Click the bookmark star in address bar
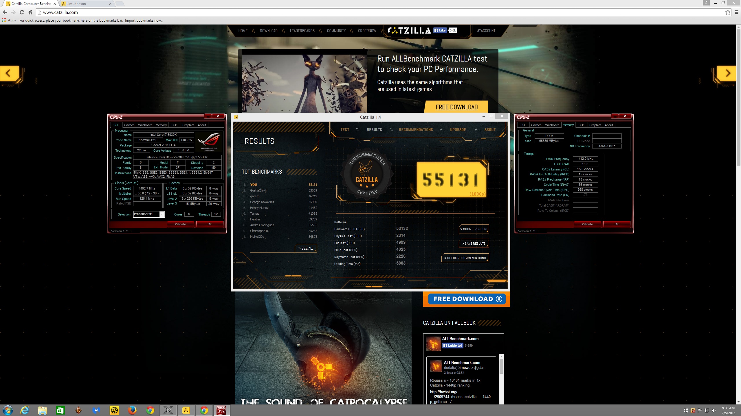 (x=727, y=12)
